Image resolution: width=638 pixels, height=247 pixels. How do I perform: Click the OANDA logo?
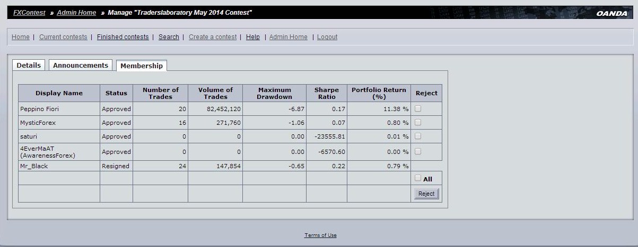coord(611,14)
